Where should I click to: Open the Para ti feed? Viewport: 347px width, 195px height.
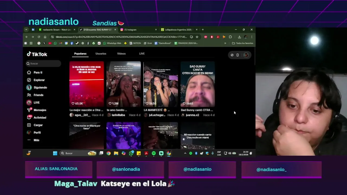click(34, 73)
